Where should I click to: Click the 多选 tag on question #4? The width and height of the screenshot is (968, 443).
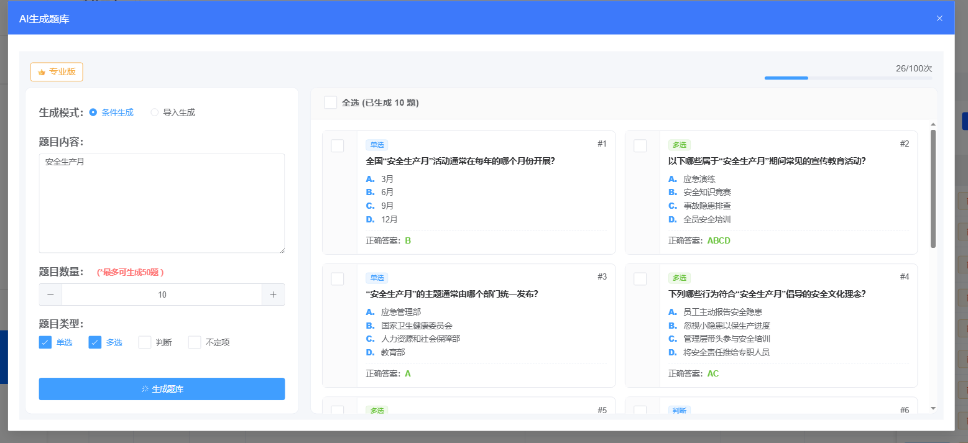point(680,278)
